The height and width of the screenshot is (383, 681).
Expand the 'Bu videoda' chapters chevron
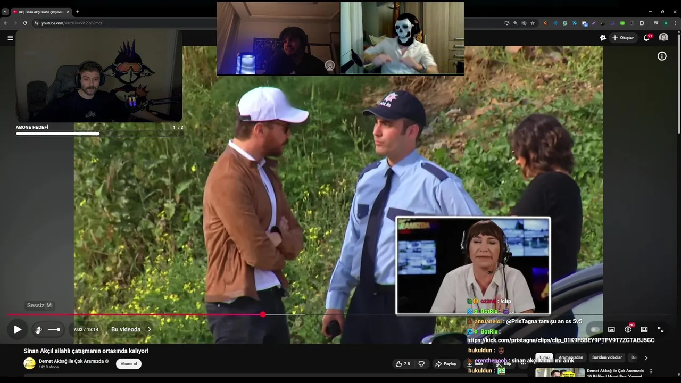pyautogui.click(x=150, y=329)
